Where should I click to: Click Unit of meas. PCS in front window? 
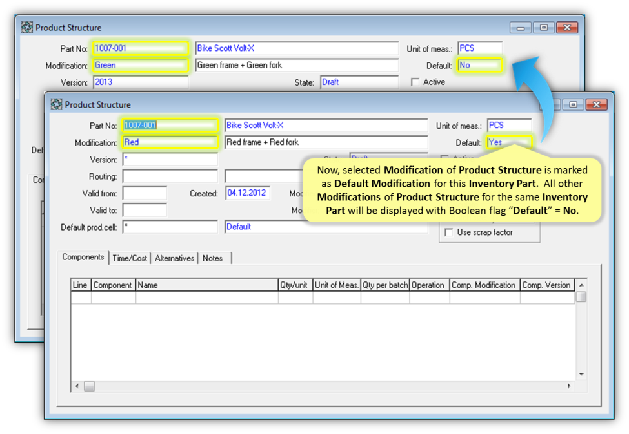pos(510,126)
